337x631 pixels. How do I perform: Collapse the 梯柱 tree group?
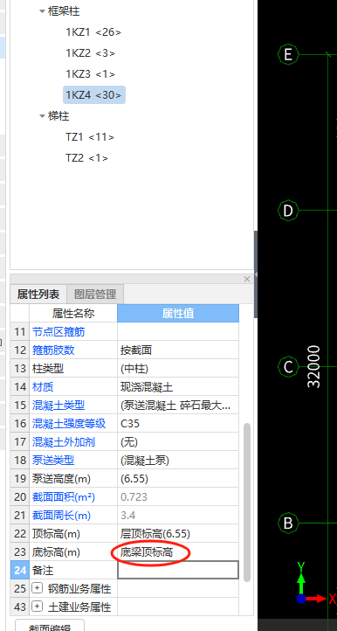point(42,116)
